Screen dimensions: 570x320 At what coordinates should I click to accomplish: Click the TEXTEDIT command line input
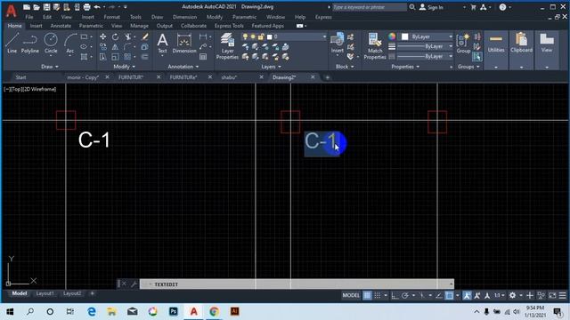click(x=297, y=284)
